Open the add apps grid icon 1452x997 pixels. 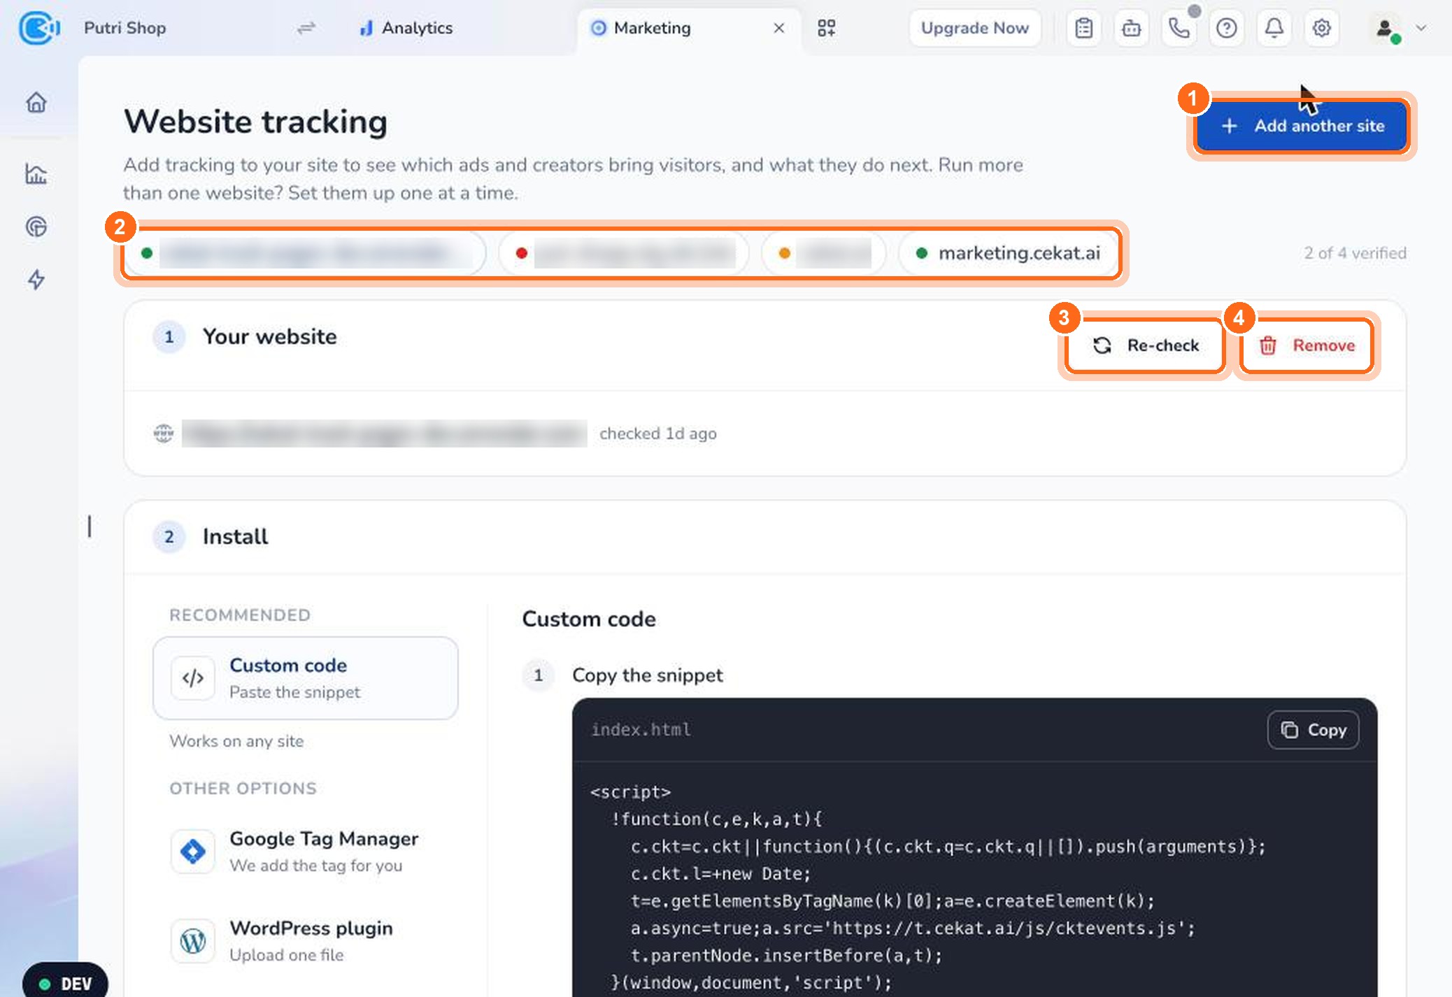[x=827, y=28]
